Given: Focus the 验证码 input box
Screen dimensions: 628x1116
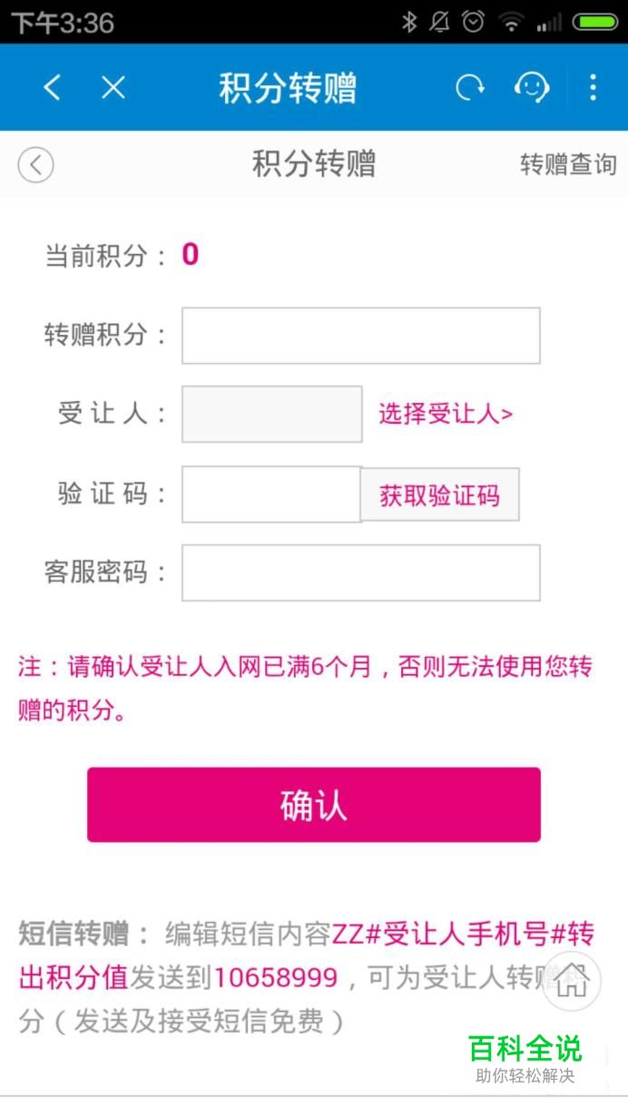Looking at the screenshot, I should coord(271,494).
